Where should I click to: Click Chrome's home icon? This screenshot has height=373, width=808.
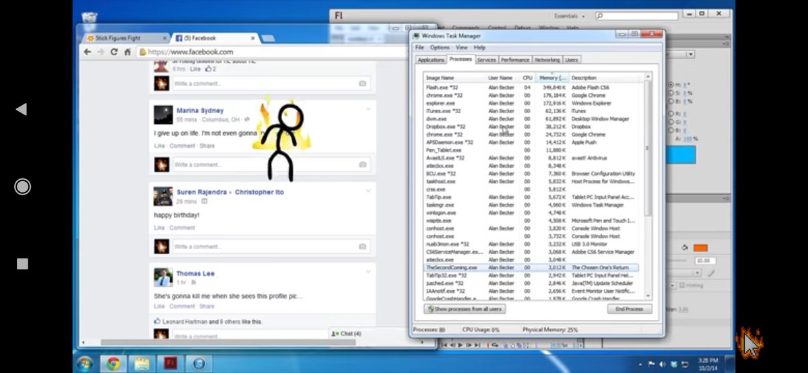click(x=127, y=52)
